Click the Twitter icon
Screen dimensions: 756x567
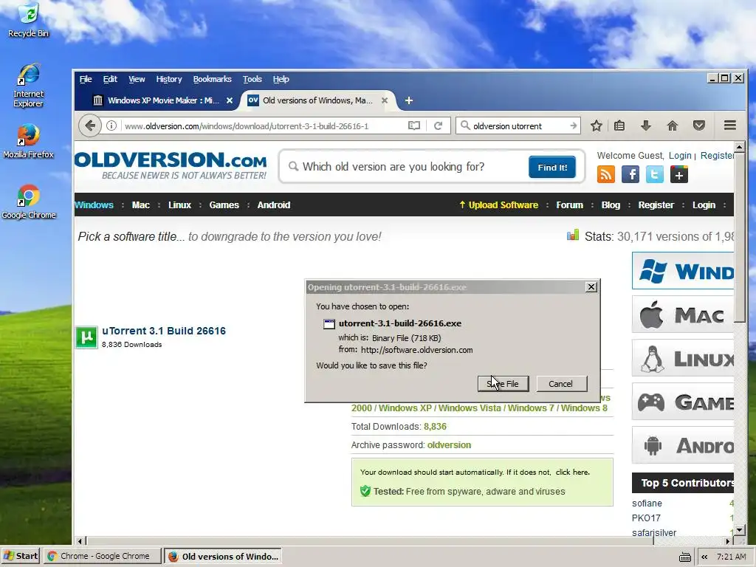click(x=654, y=174)
